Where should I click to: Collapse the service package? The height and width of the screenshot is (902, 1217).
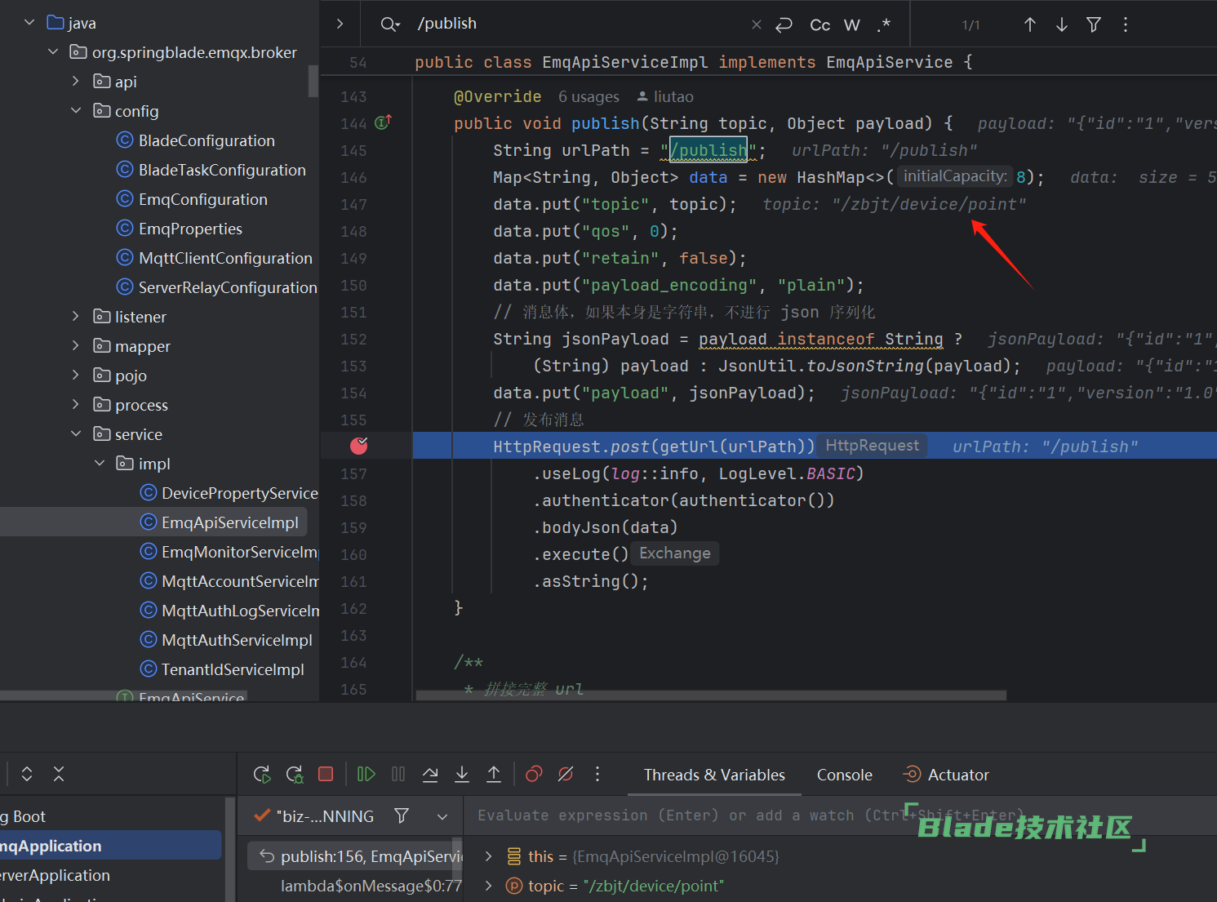pyautogui.click(x=76, y=433)
